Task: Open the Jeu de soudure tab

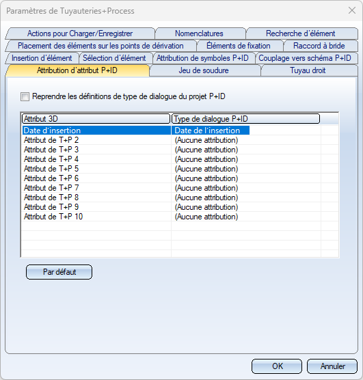Action: [x=204, y=70]
